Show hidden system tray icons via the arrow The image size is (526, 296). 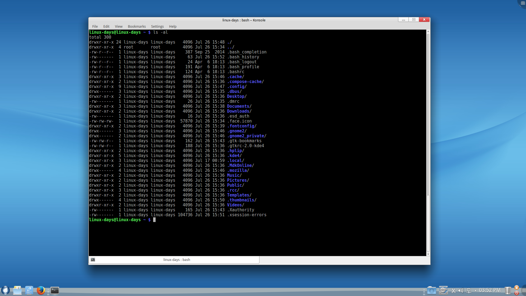pos(475,290)
